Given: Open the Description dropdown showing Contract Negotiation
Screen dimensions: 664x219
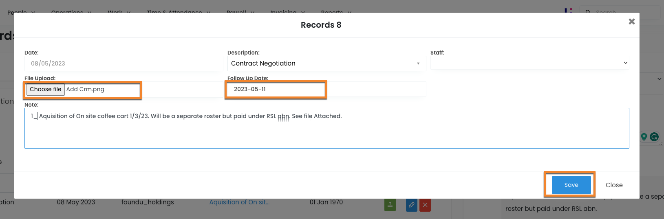Looking at the screenshot, I should click(326, 64).
